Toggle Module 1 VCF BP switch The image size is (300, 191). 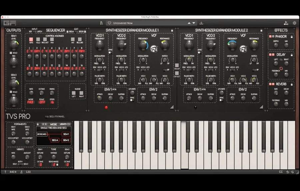pyautogui.click(x=165, y=70)
